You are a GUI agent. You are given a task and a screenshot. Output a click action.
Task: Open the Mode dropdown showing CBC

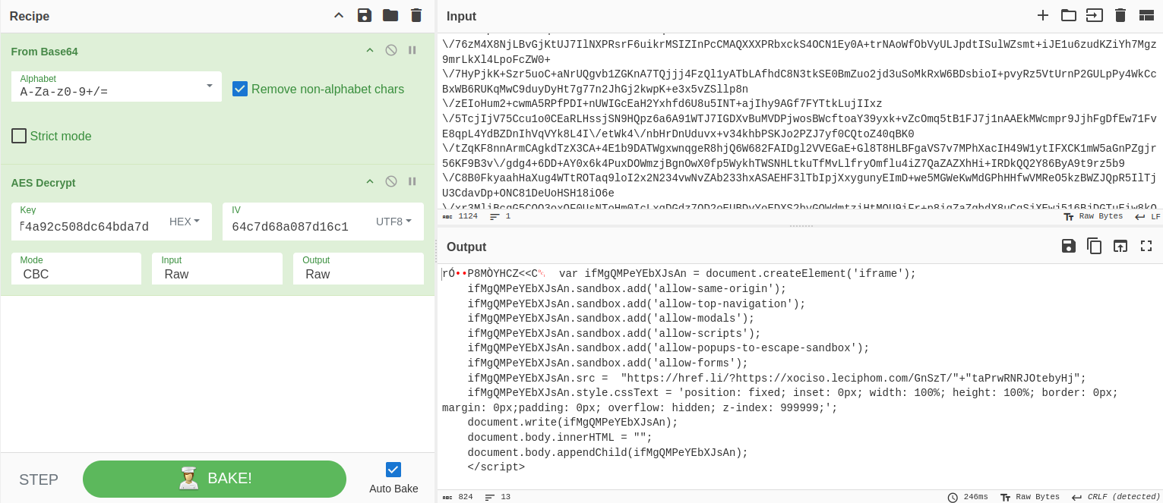coord(76,269)
